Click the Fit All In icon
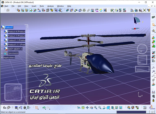Viewport: 156px width, 114px height. coord(83,108)
